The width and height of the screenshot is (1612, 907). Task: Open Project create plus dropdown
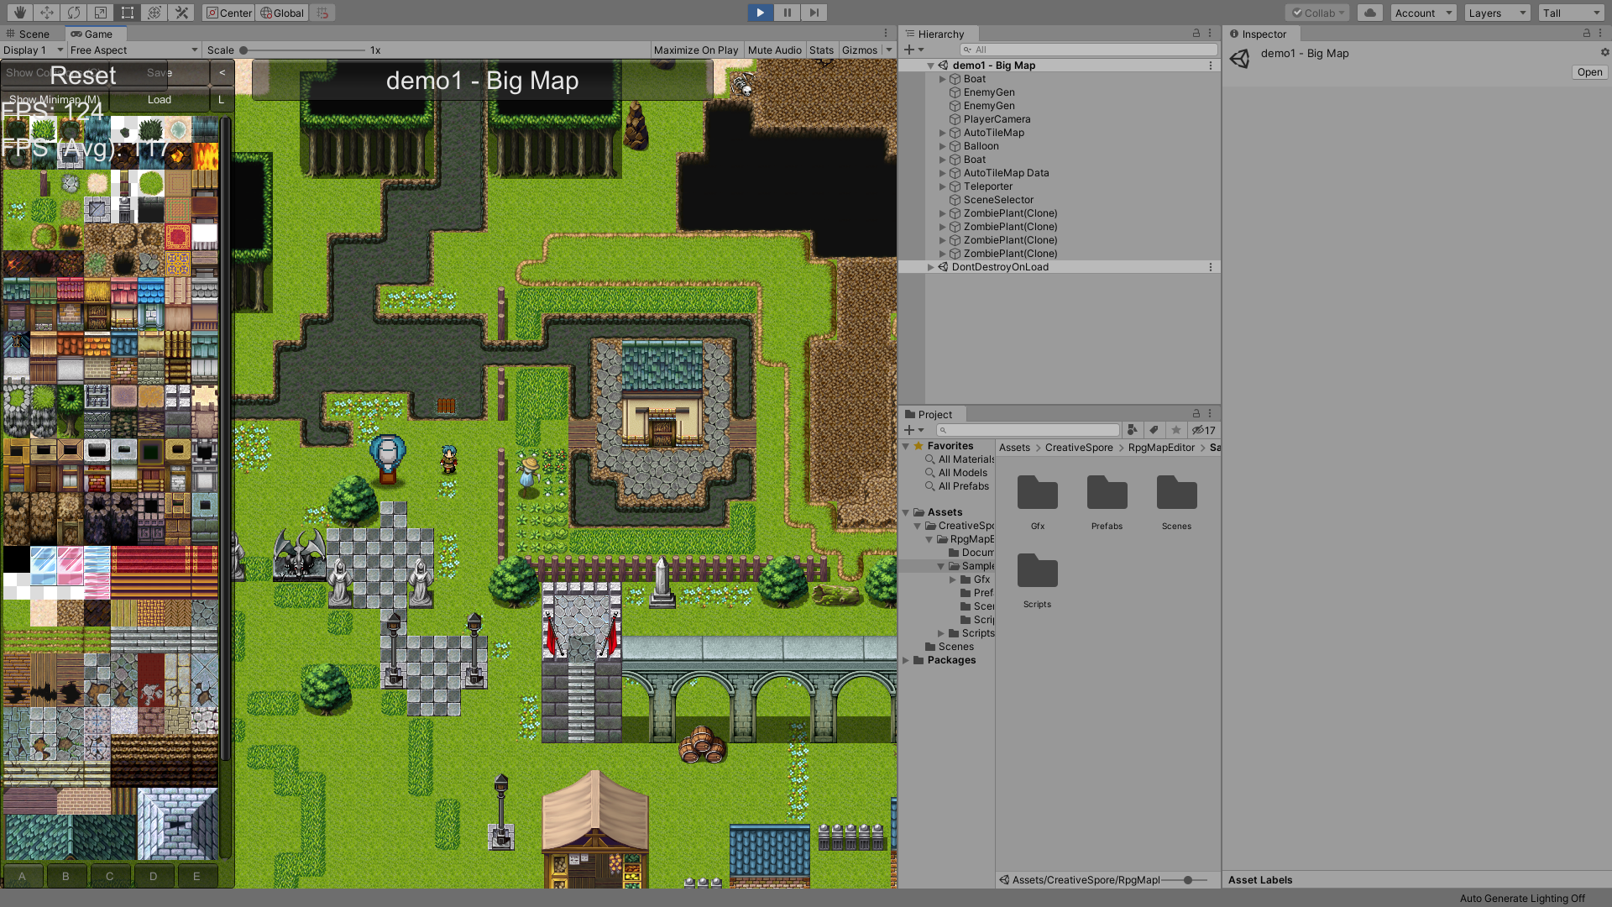(913, 430)
